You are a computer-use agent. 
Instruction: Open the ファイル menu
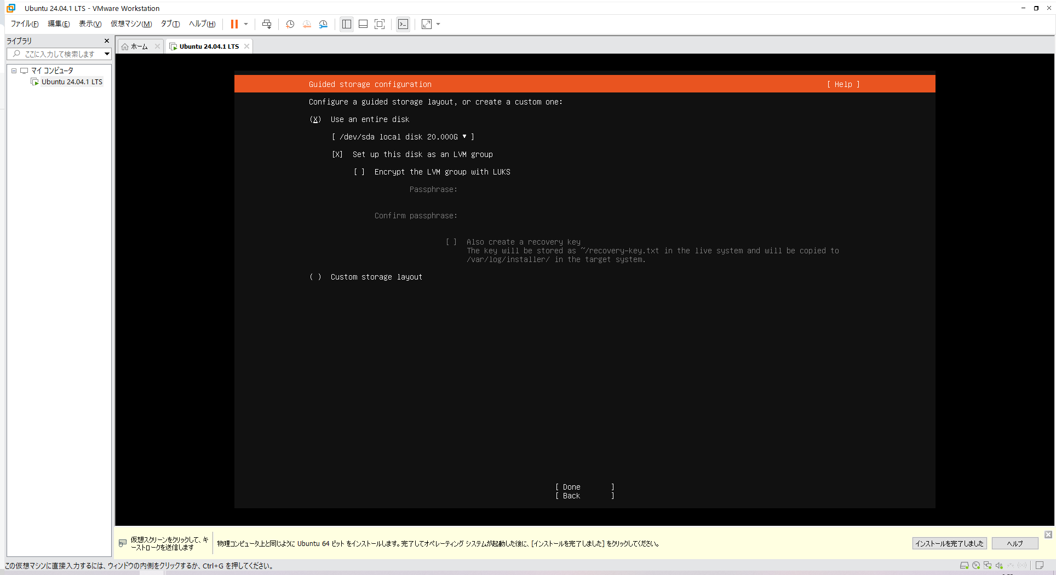pos(25,24)
